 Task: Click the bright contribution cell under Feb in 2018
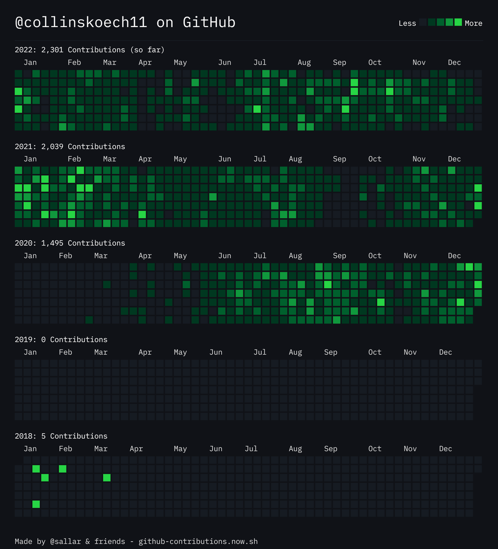63,469
